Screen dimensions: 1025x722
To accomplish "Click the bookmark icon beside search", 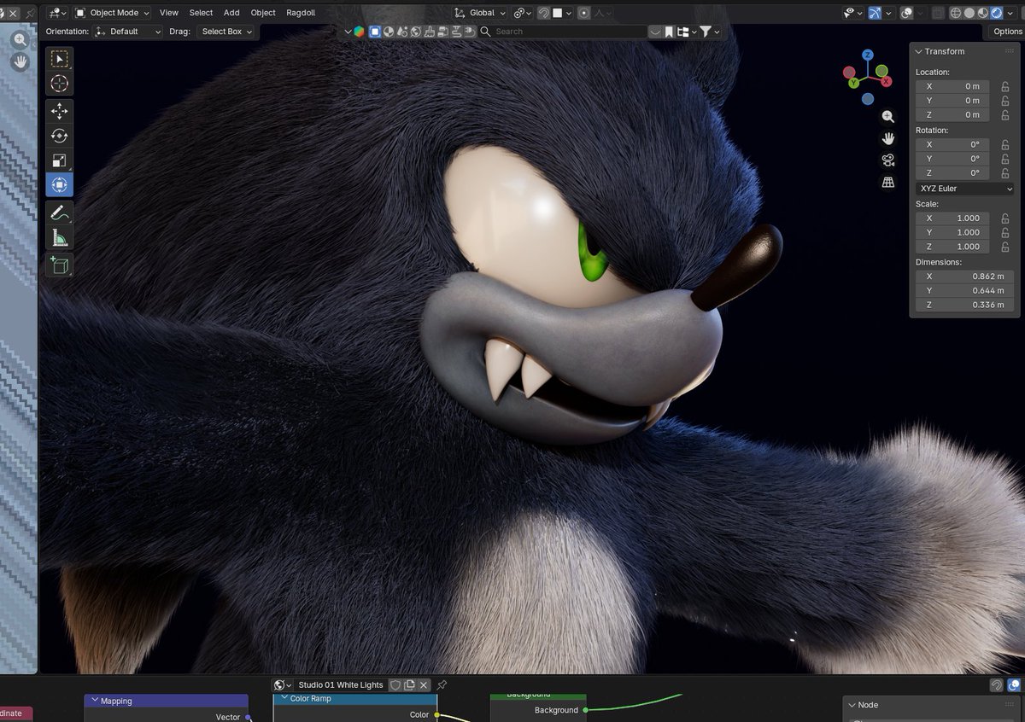I will 670,32.
